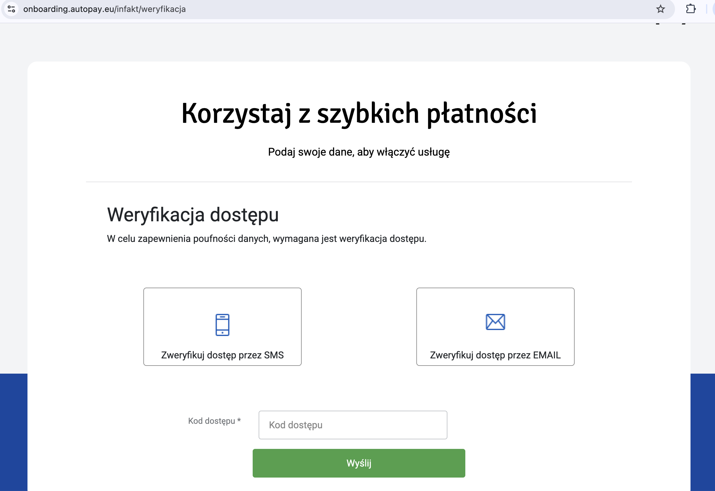
Task: Choose verification via EMAIL card
Action: coord(495,327)
